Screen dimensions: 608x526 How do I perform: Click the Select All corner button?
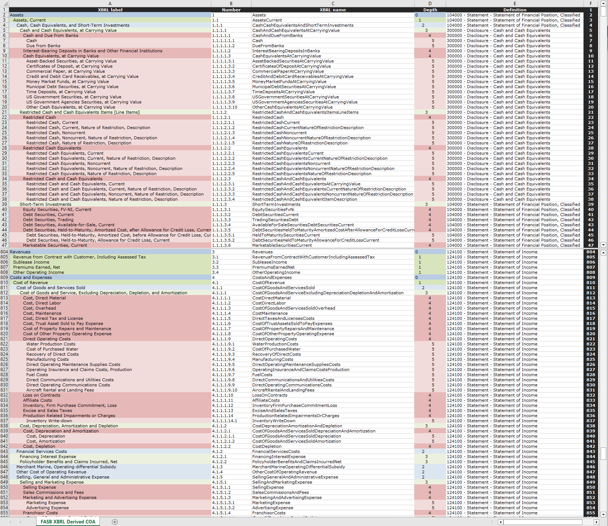tap(4, 4)
